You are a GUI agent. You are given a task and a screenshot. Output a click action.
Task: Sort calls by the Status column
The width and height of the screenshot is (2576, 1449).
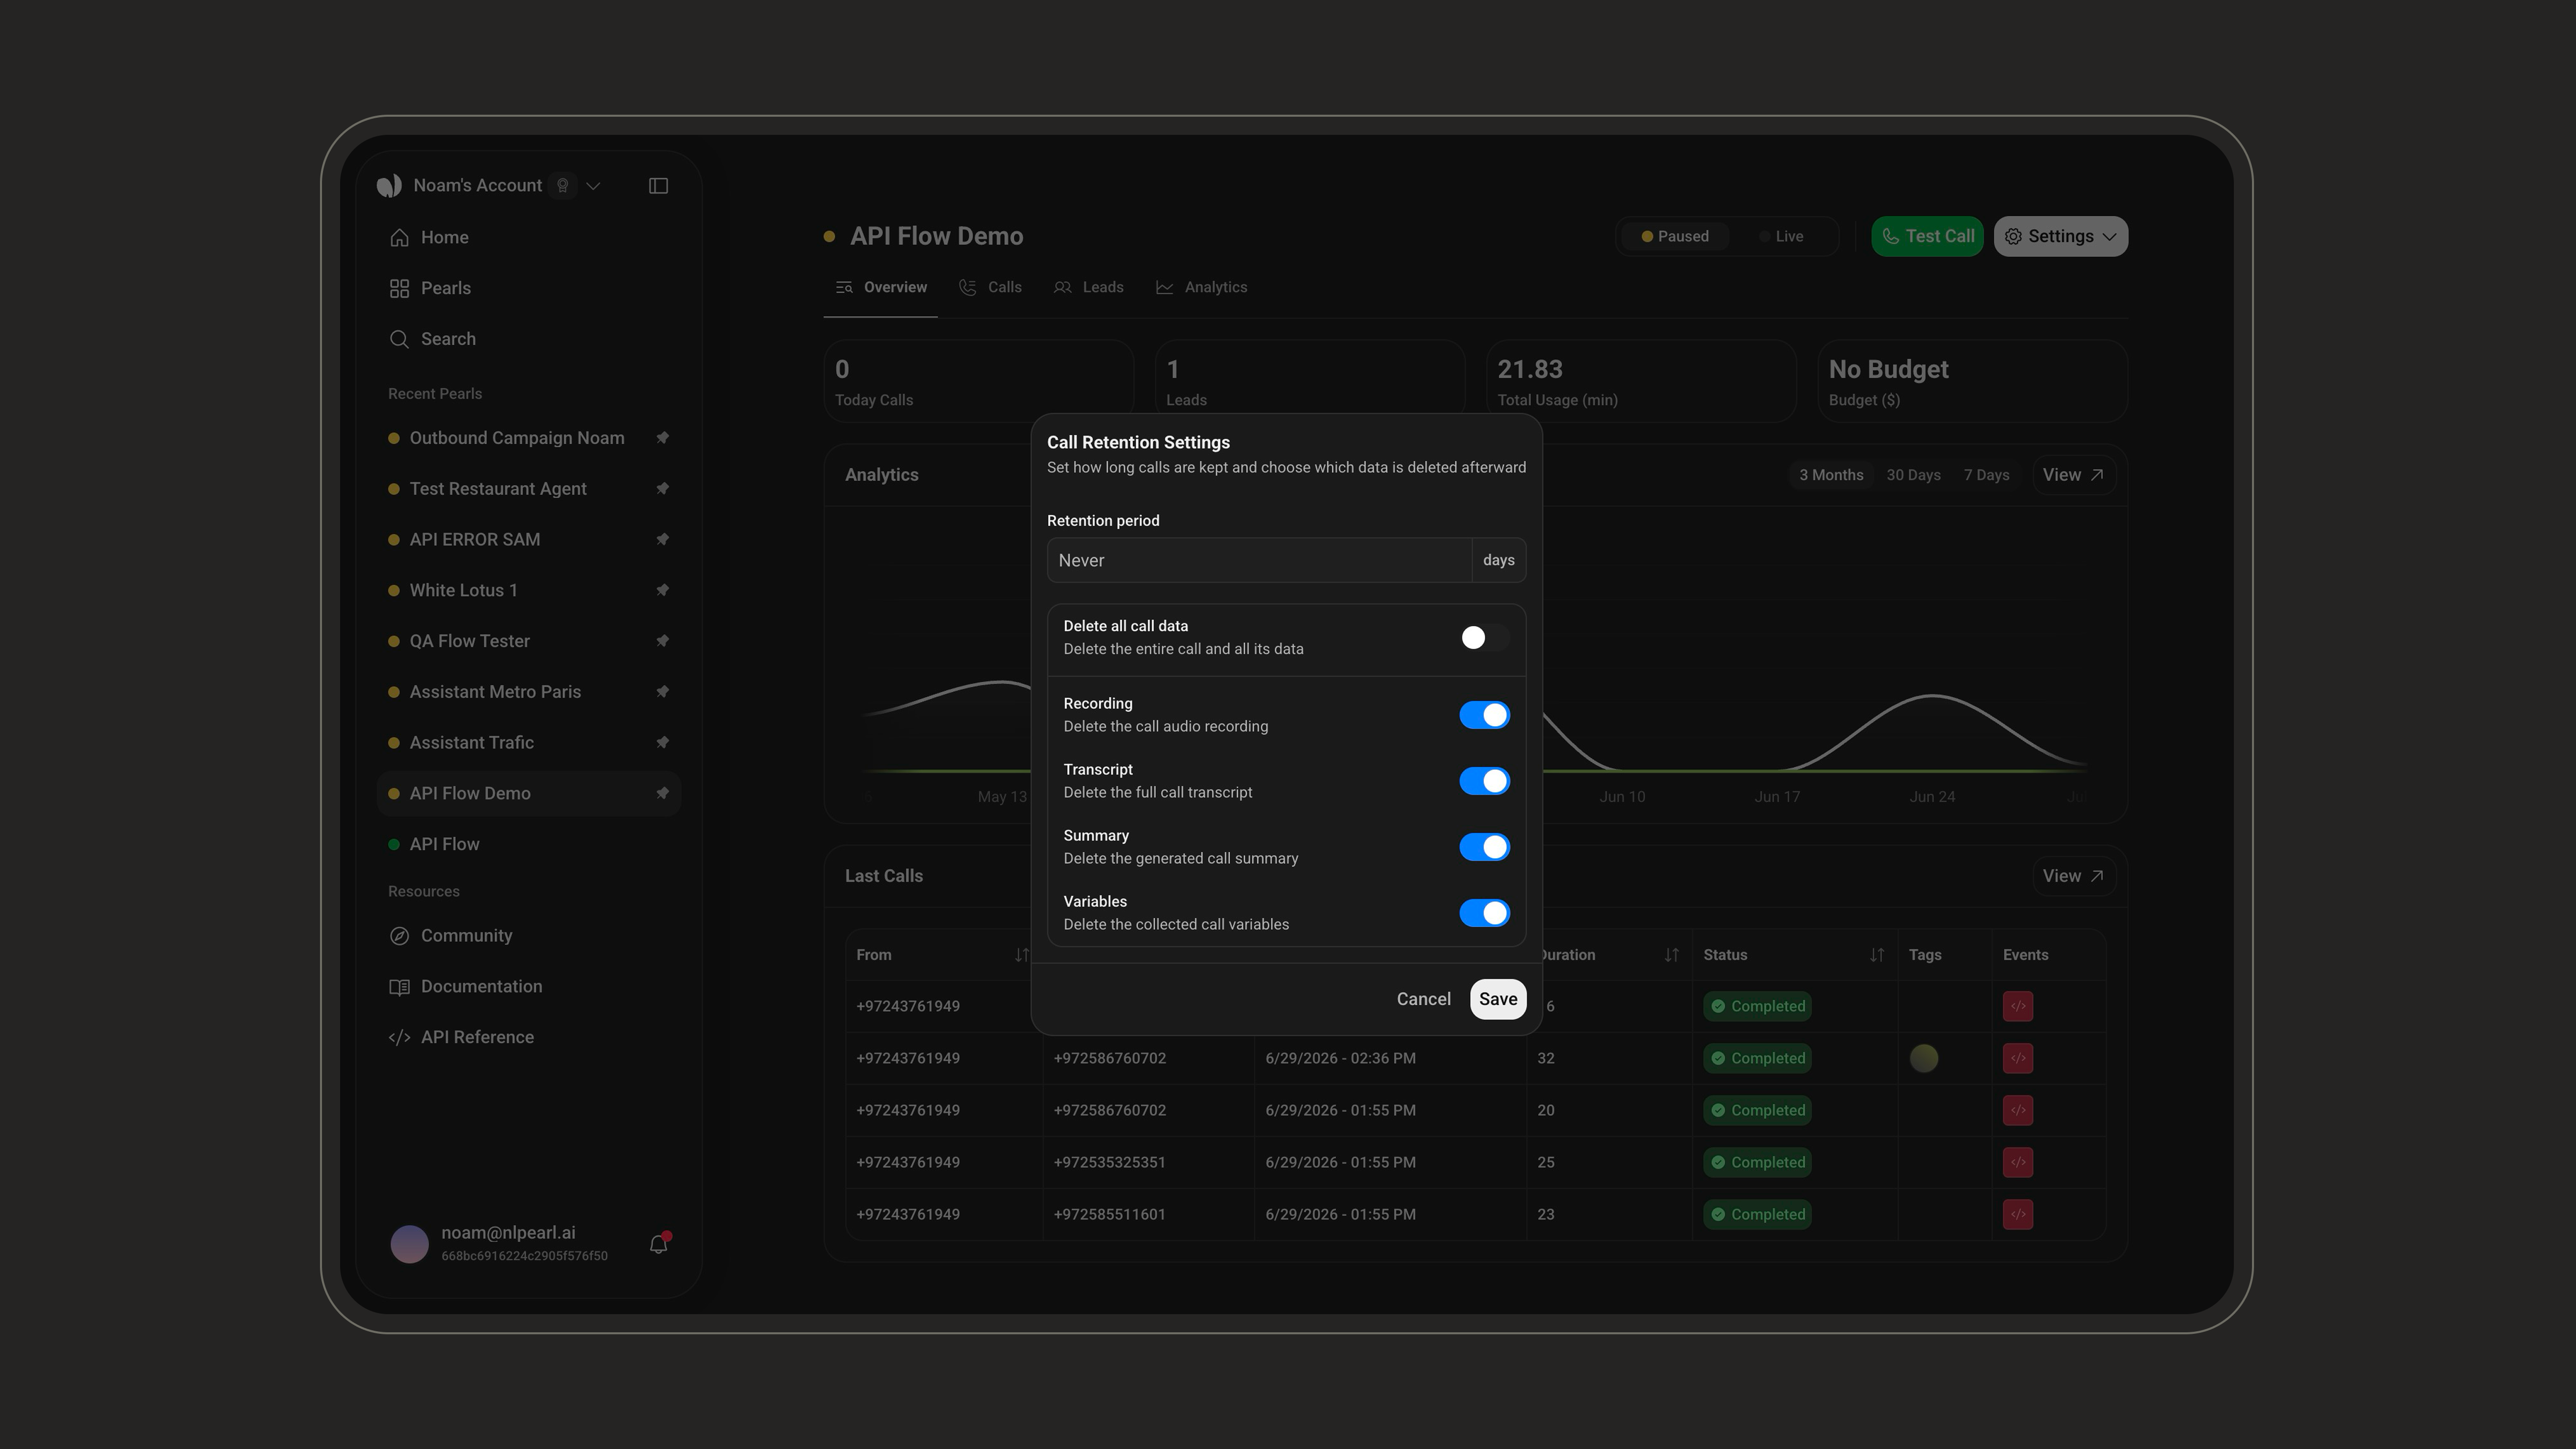[1877, 955]
